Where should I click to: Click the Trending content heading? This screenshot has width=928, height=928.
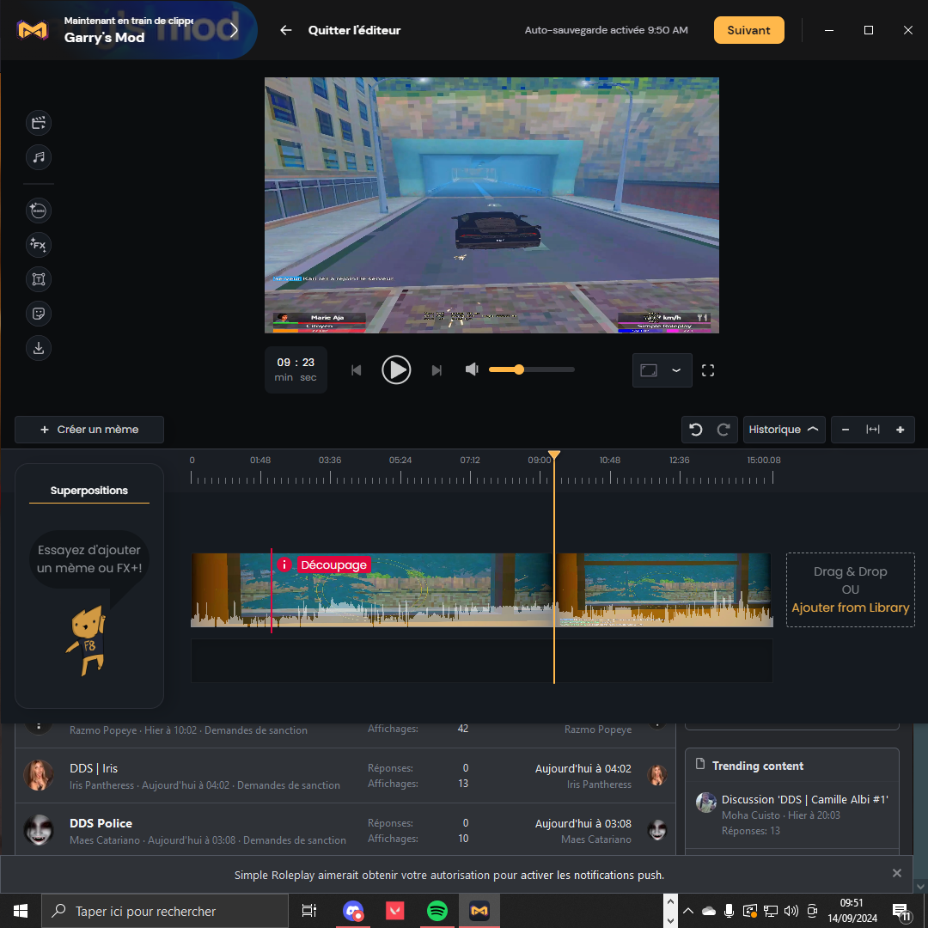[x=758, y=766]
